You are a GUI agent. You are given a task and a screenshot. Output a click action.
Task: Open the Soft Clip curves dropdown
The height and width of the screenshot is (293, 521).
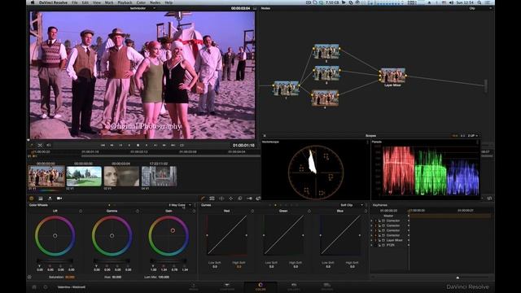click(x=352, y=205)
